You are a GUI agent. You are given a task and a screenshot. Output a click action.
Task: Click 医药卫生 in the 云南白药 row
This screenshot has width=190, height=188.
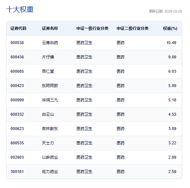[84, 43]
